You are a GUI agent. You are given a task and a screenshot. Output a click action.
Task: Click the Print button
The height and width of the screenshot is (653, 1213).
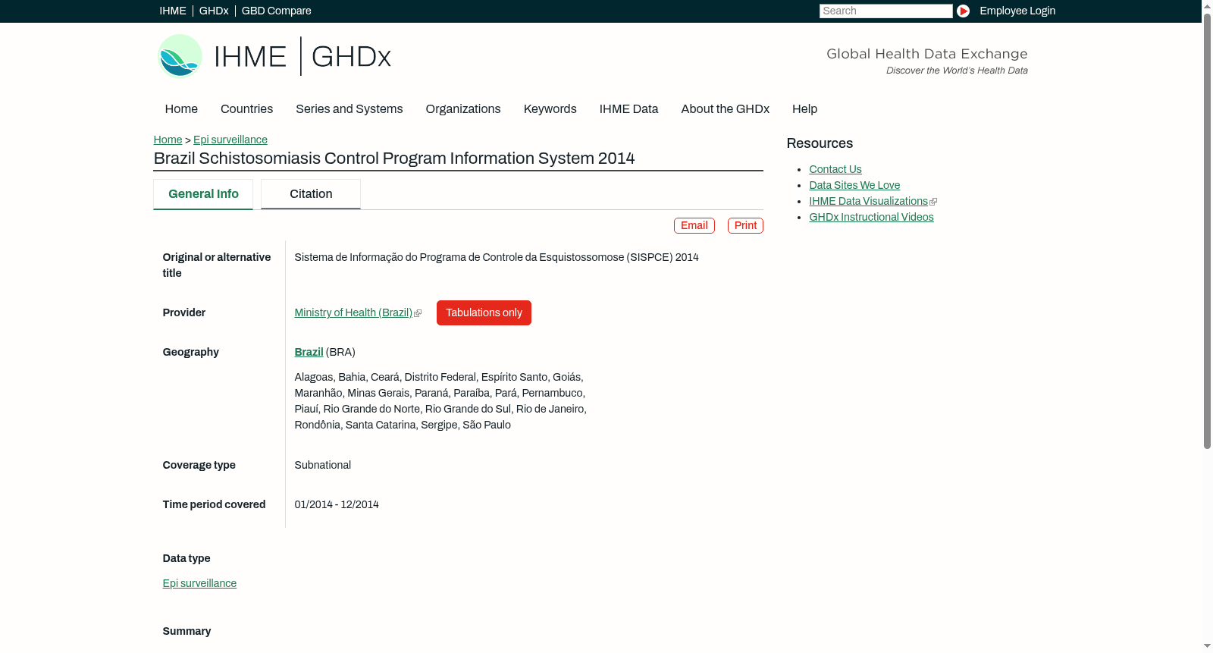(746, 225)
